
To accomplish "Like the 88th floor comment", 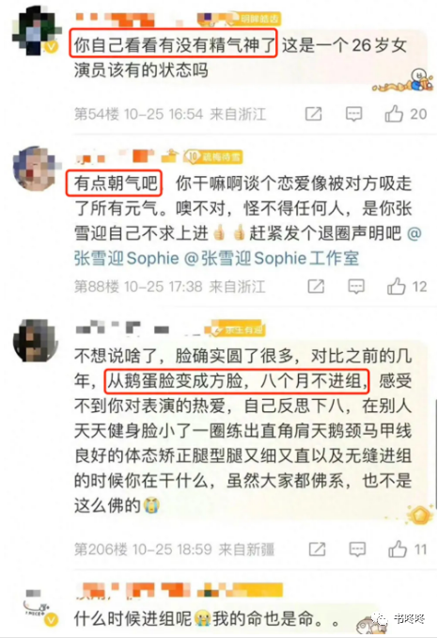I will (396, 286).
